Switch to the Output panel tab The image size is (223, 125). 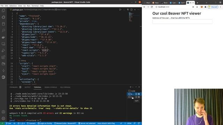28,87
